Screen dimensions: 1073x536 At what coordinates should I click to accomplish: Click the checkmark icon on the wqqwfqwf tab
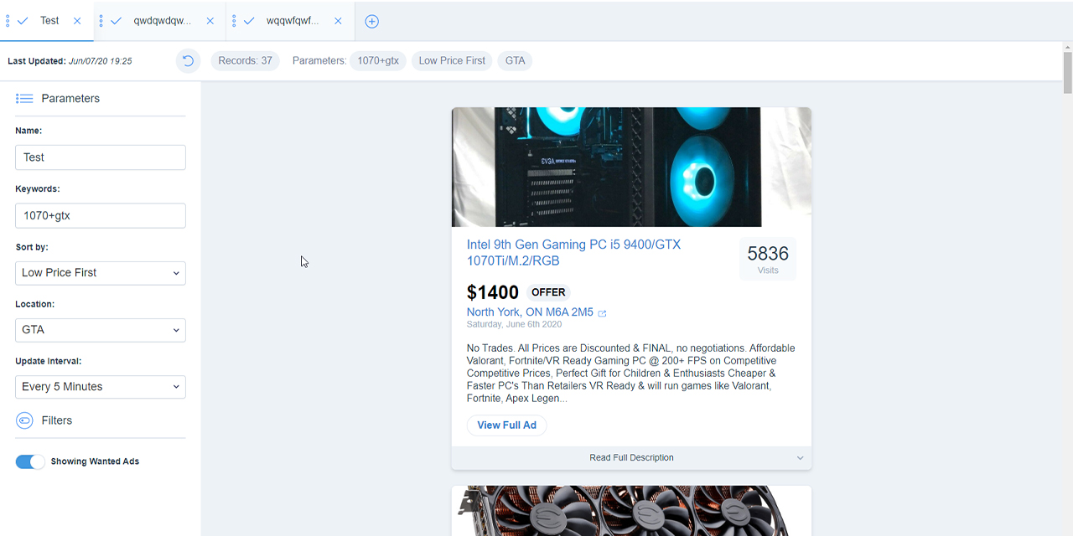click(248, 20)
